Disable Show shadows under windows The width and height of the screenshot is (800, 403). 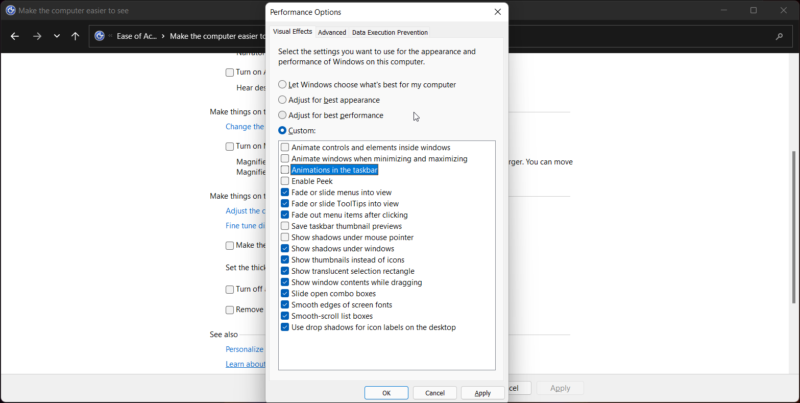click(284, 248)
